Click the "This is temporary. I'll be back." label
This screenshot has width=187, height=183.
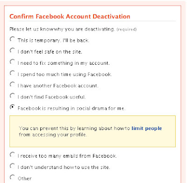point(53,40)
